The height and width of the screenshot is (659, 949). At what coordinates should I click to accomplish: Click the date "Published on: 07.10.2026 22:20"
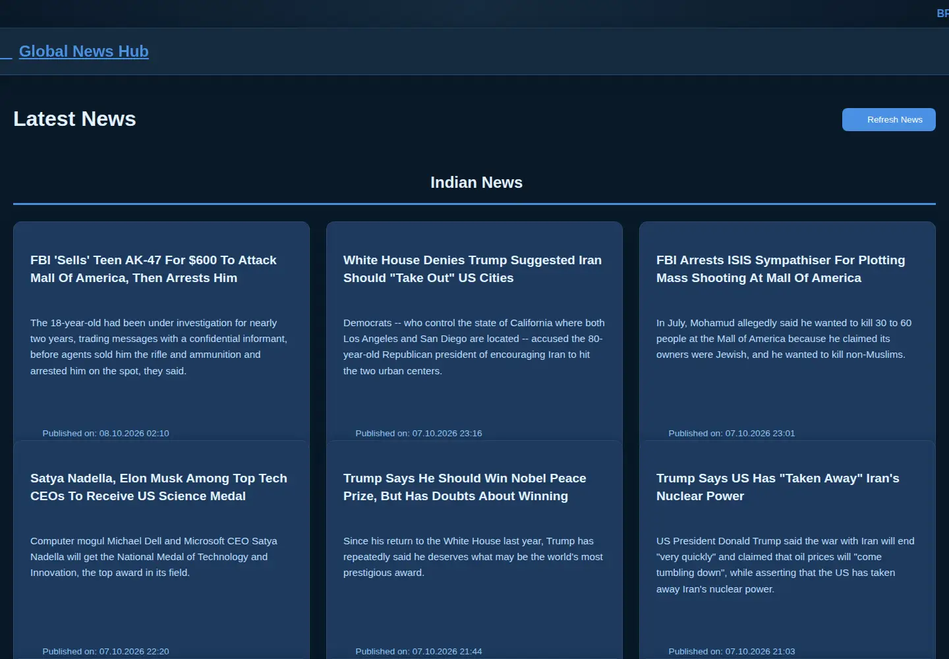click(x=105, y=651)
